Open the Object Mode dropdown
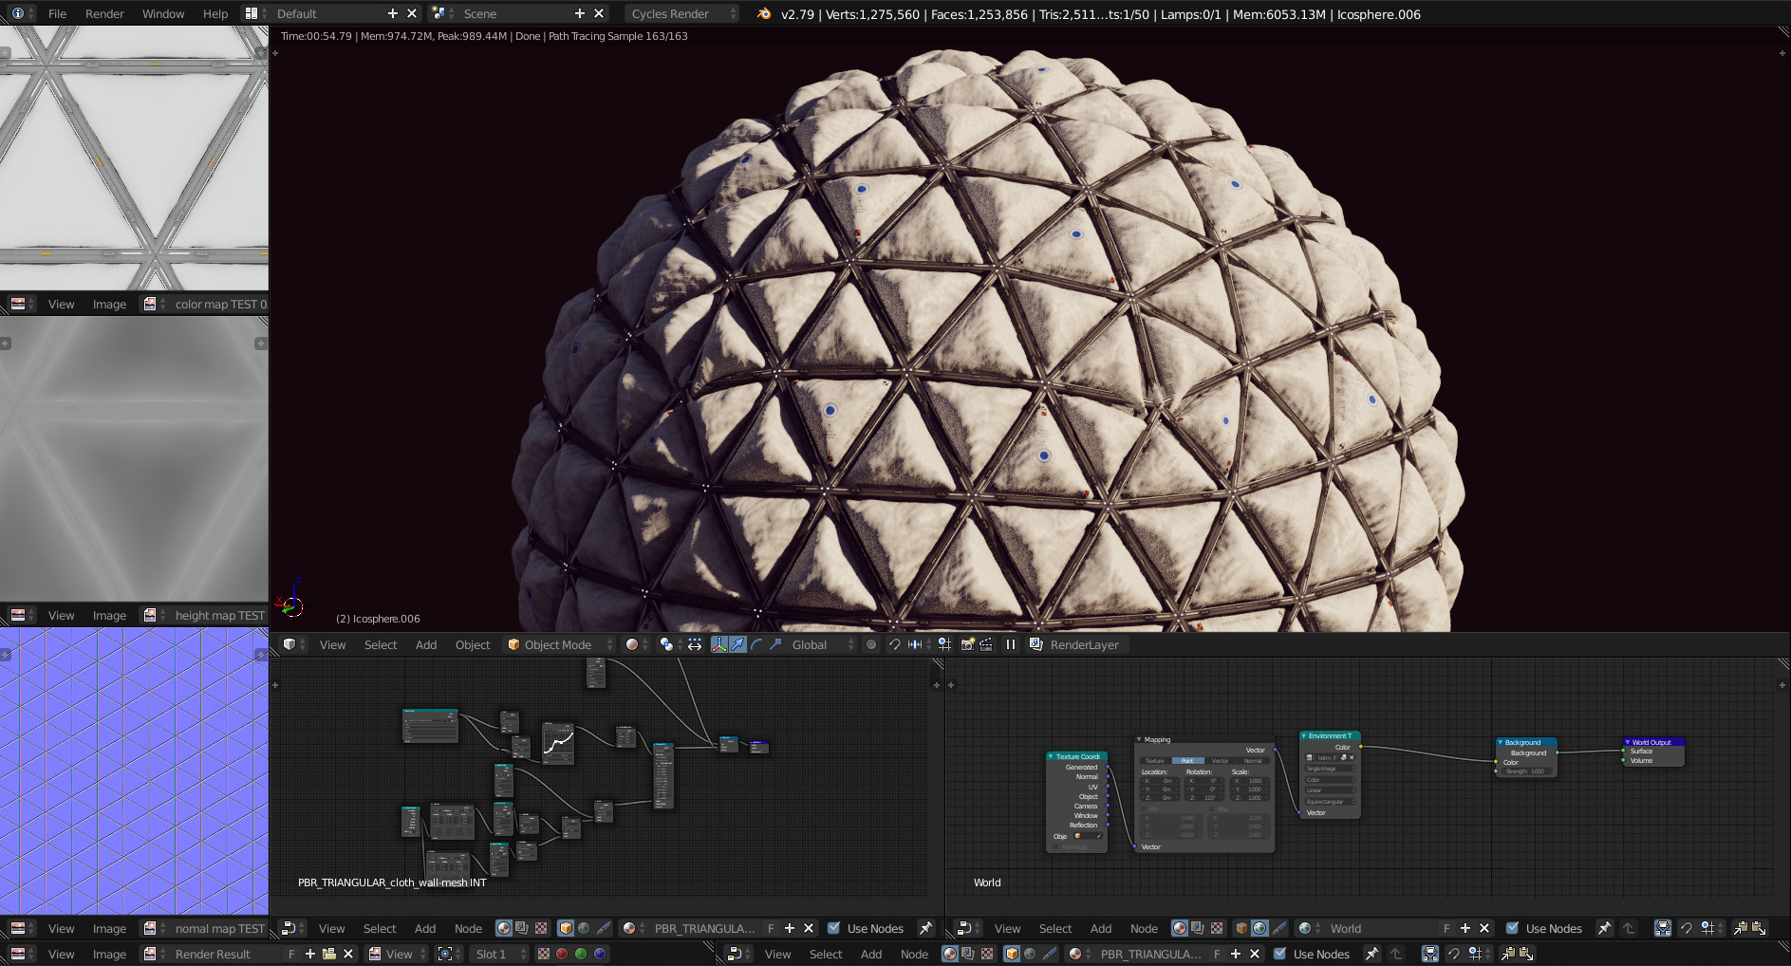Viewport: 1791px width, 966px height. click(560, 644)
